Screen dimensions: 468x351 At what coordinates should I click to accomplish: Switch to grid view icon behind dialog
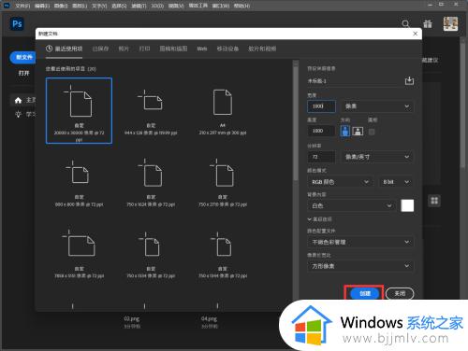[434, 201]
